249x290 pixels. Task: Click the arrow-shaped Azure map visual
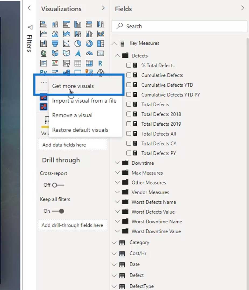(78, 53)
